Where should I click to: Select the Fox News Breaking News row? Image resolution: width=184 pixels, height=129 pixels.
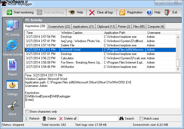tap(100, 62)
